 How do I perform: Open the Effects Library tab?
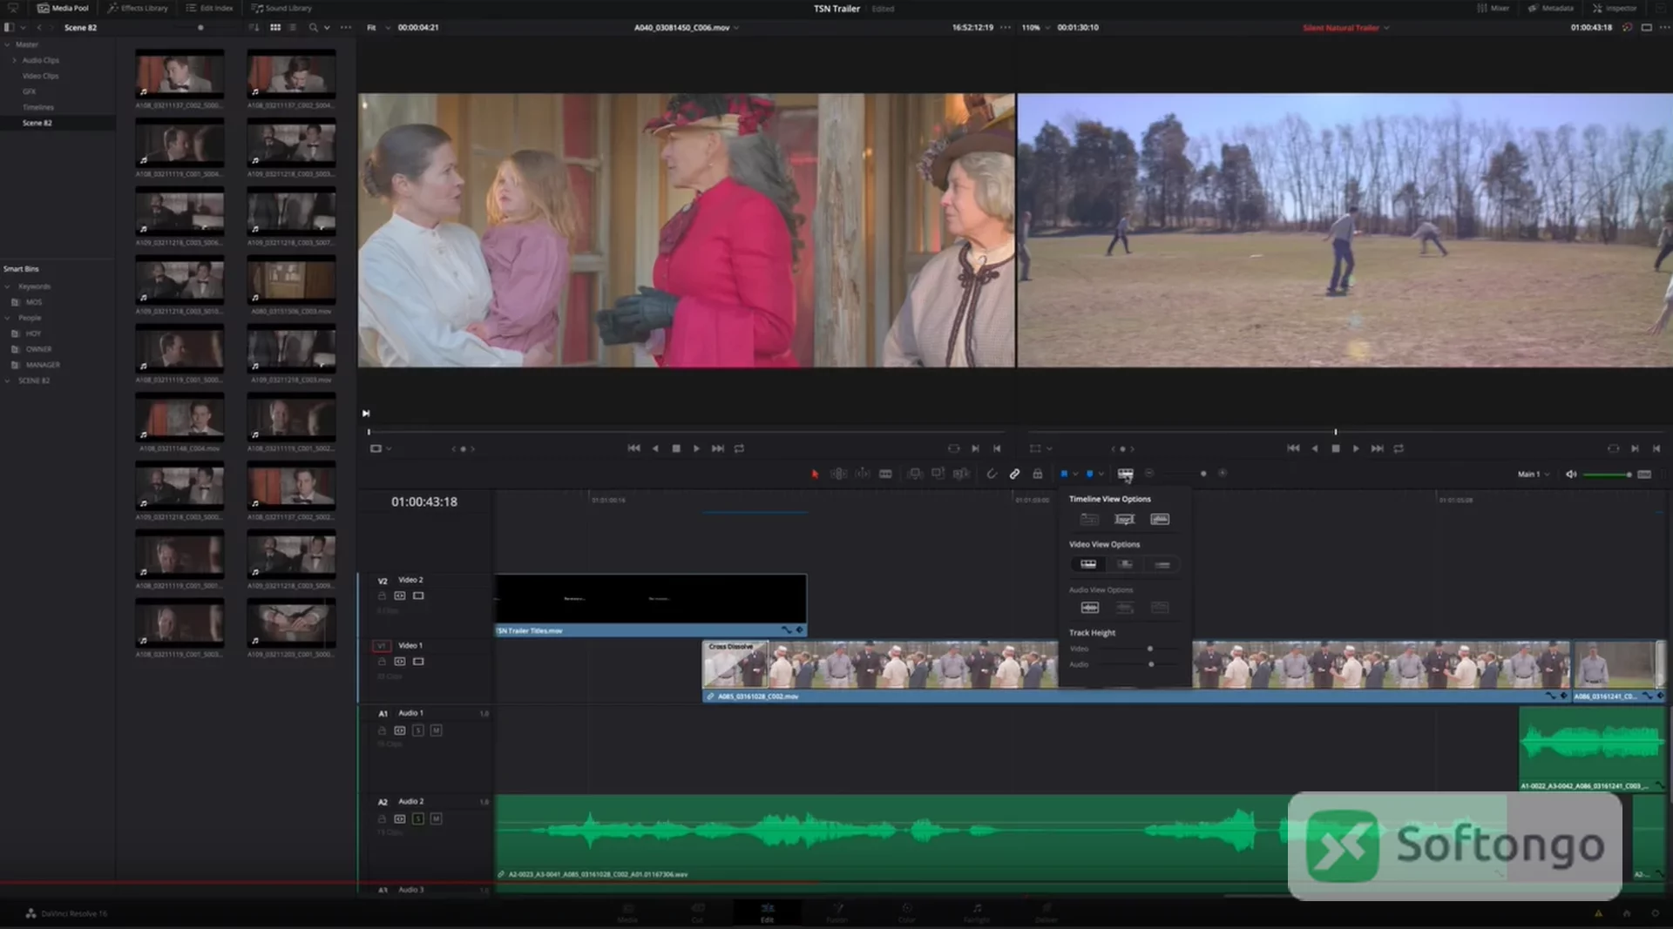pyautogui.click(x=138, y=8)
